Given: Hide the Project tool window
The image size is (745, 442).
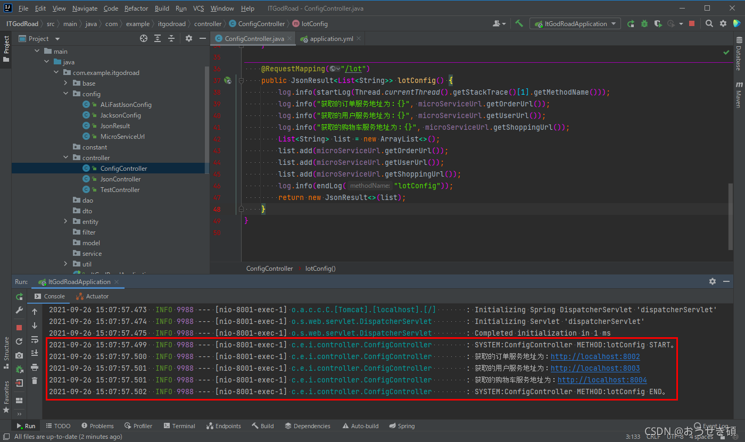Looking at the screenshot, I should pyautogui.click(x=203, y=38).
